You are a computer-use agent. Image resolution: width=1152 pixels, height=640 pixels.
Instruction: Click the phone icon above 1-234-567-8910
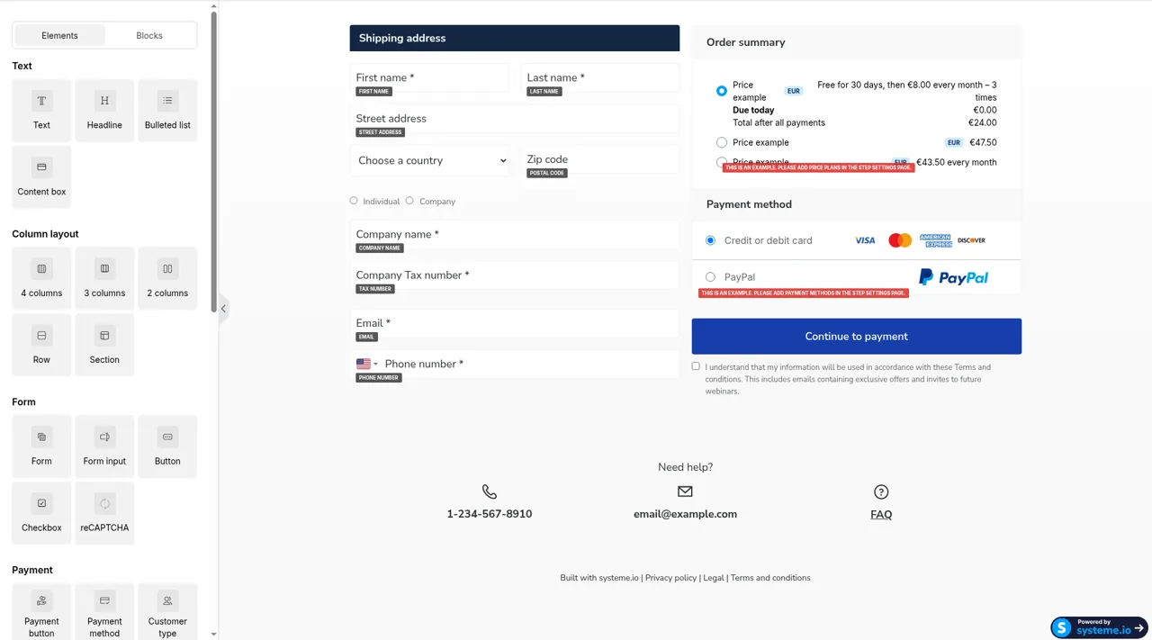[x=490, y=491]
